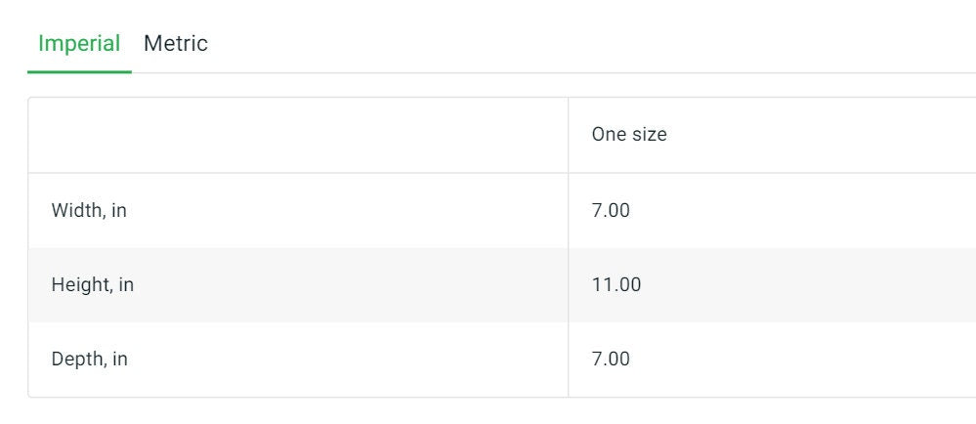Select the Width value 7.00 cell
Image resolution: width=976 pixels, height=424 pixels.
pyautogui.click(x=772, y=210)
